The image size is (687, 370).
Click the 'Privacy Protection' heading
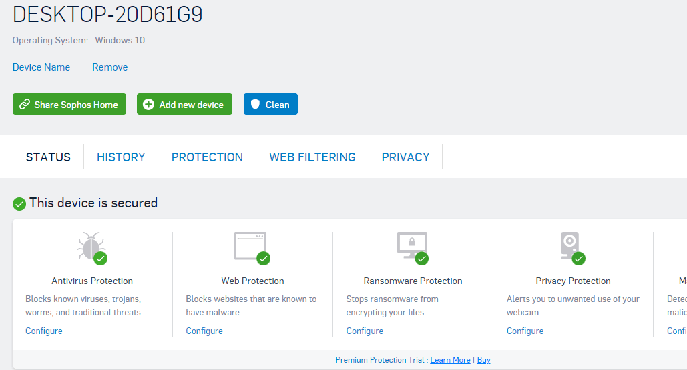tap(573, 281)
